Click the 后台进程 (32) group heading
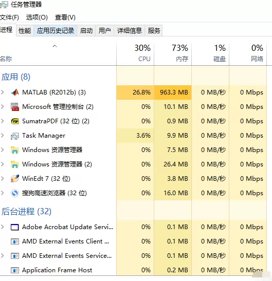The height and width of the screenshot is (281, 272). click(26, 212)
